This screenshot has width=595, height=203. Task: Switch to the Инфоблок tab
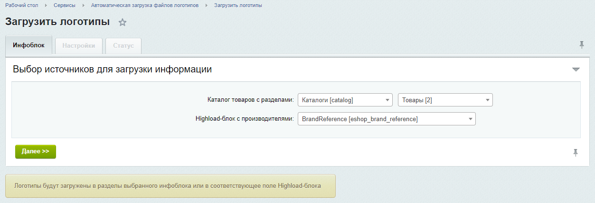[x=29, y=46]
